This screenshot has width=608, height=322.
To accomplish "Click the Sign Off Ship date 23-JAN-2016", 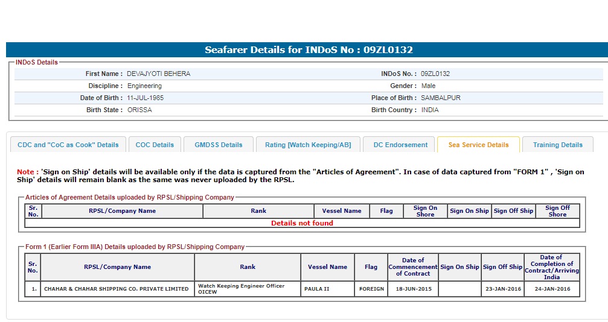I will tap(502, 289).
